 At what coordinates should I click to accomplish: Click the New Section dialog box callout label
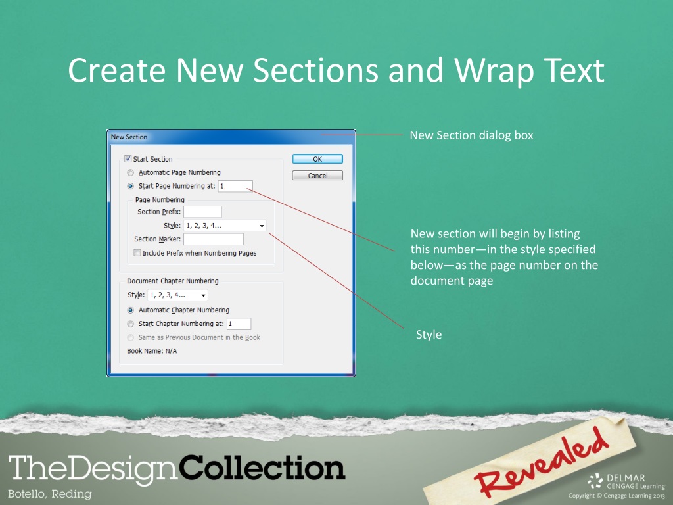click(x=471, y=135)
